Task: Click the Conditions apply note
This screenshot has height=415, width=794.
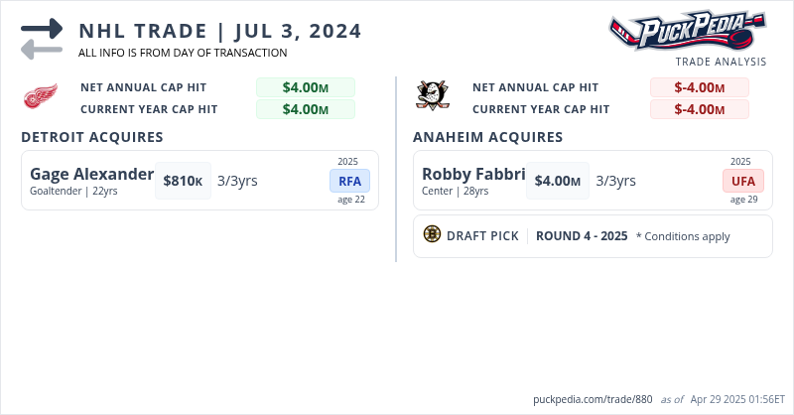Action: 683,236
